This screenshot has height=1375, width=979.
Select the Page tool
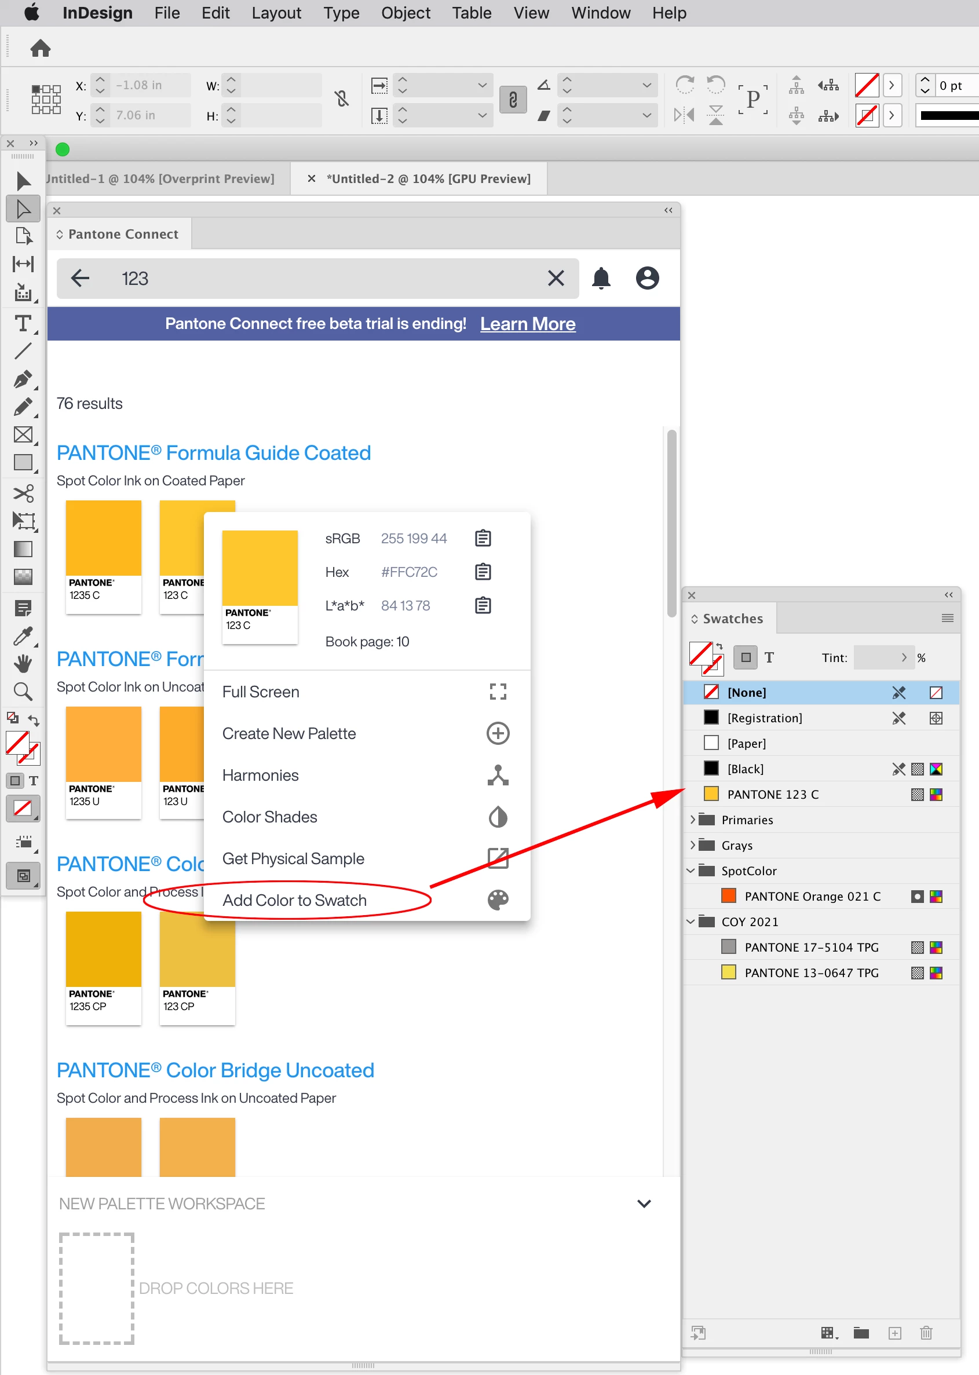pyautogui.click(x=23, y=236)
